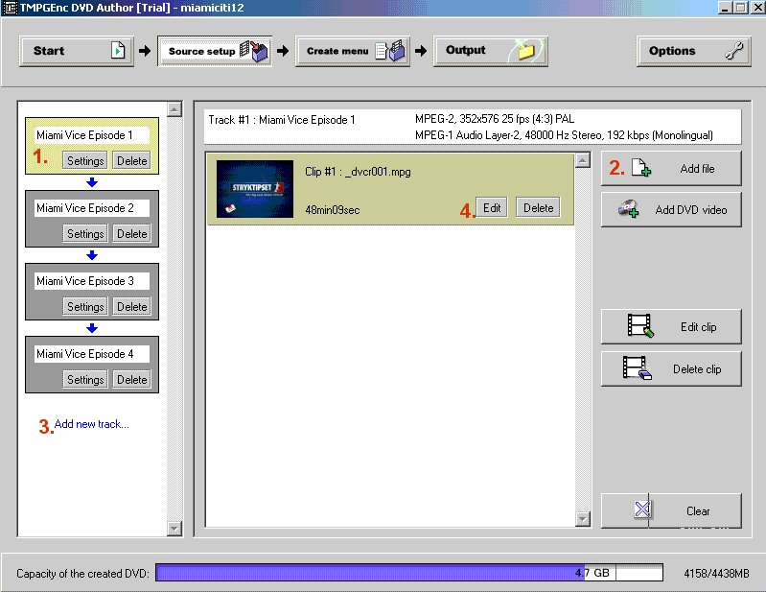Screen dimensions: 766x592
Task: Go to Create menu step
Action: coord(353,51)
